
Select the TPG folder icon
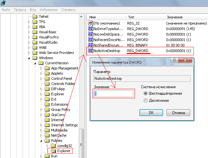(35, 22)
